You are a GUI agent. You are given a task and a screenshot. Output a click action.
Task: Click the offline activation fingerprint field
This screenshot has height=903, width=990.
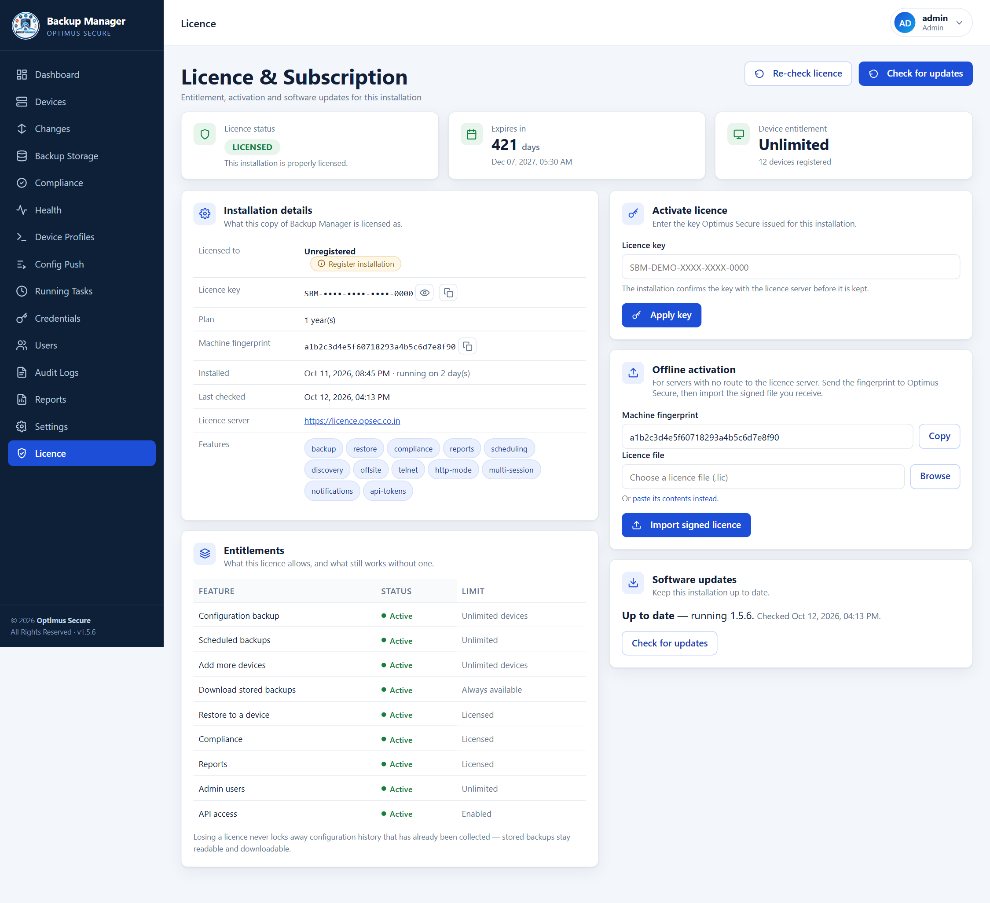pos(767,437)
